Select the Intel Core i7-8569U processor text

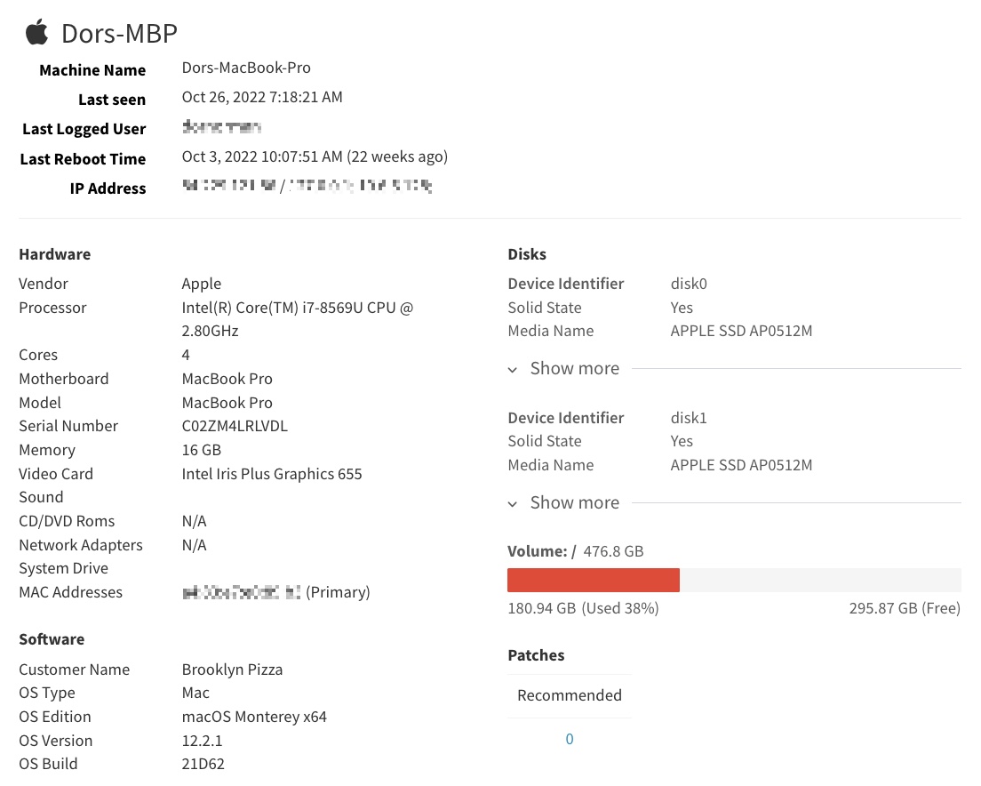(298, 319)
